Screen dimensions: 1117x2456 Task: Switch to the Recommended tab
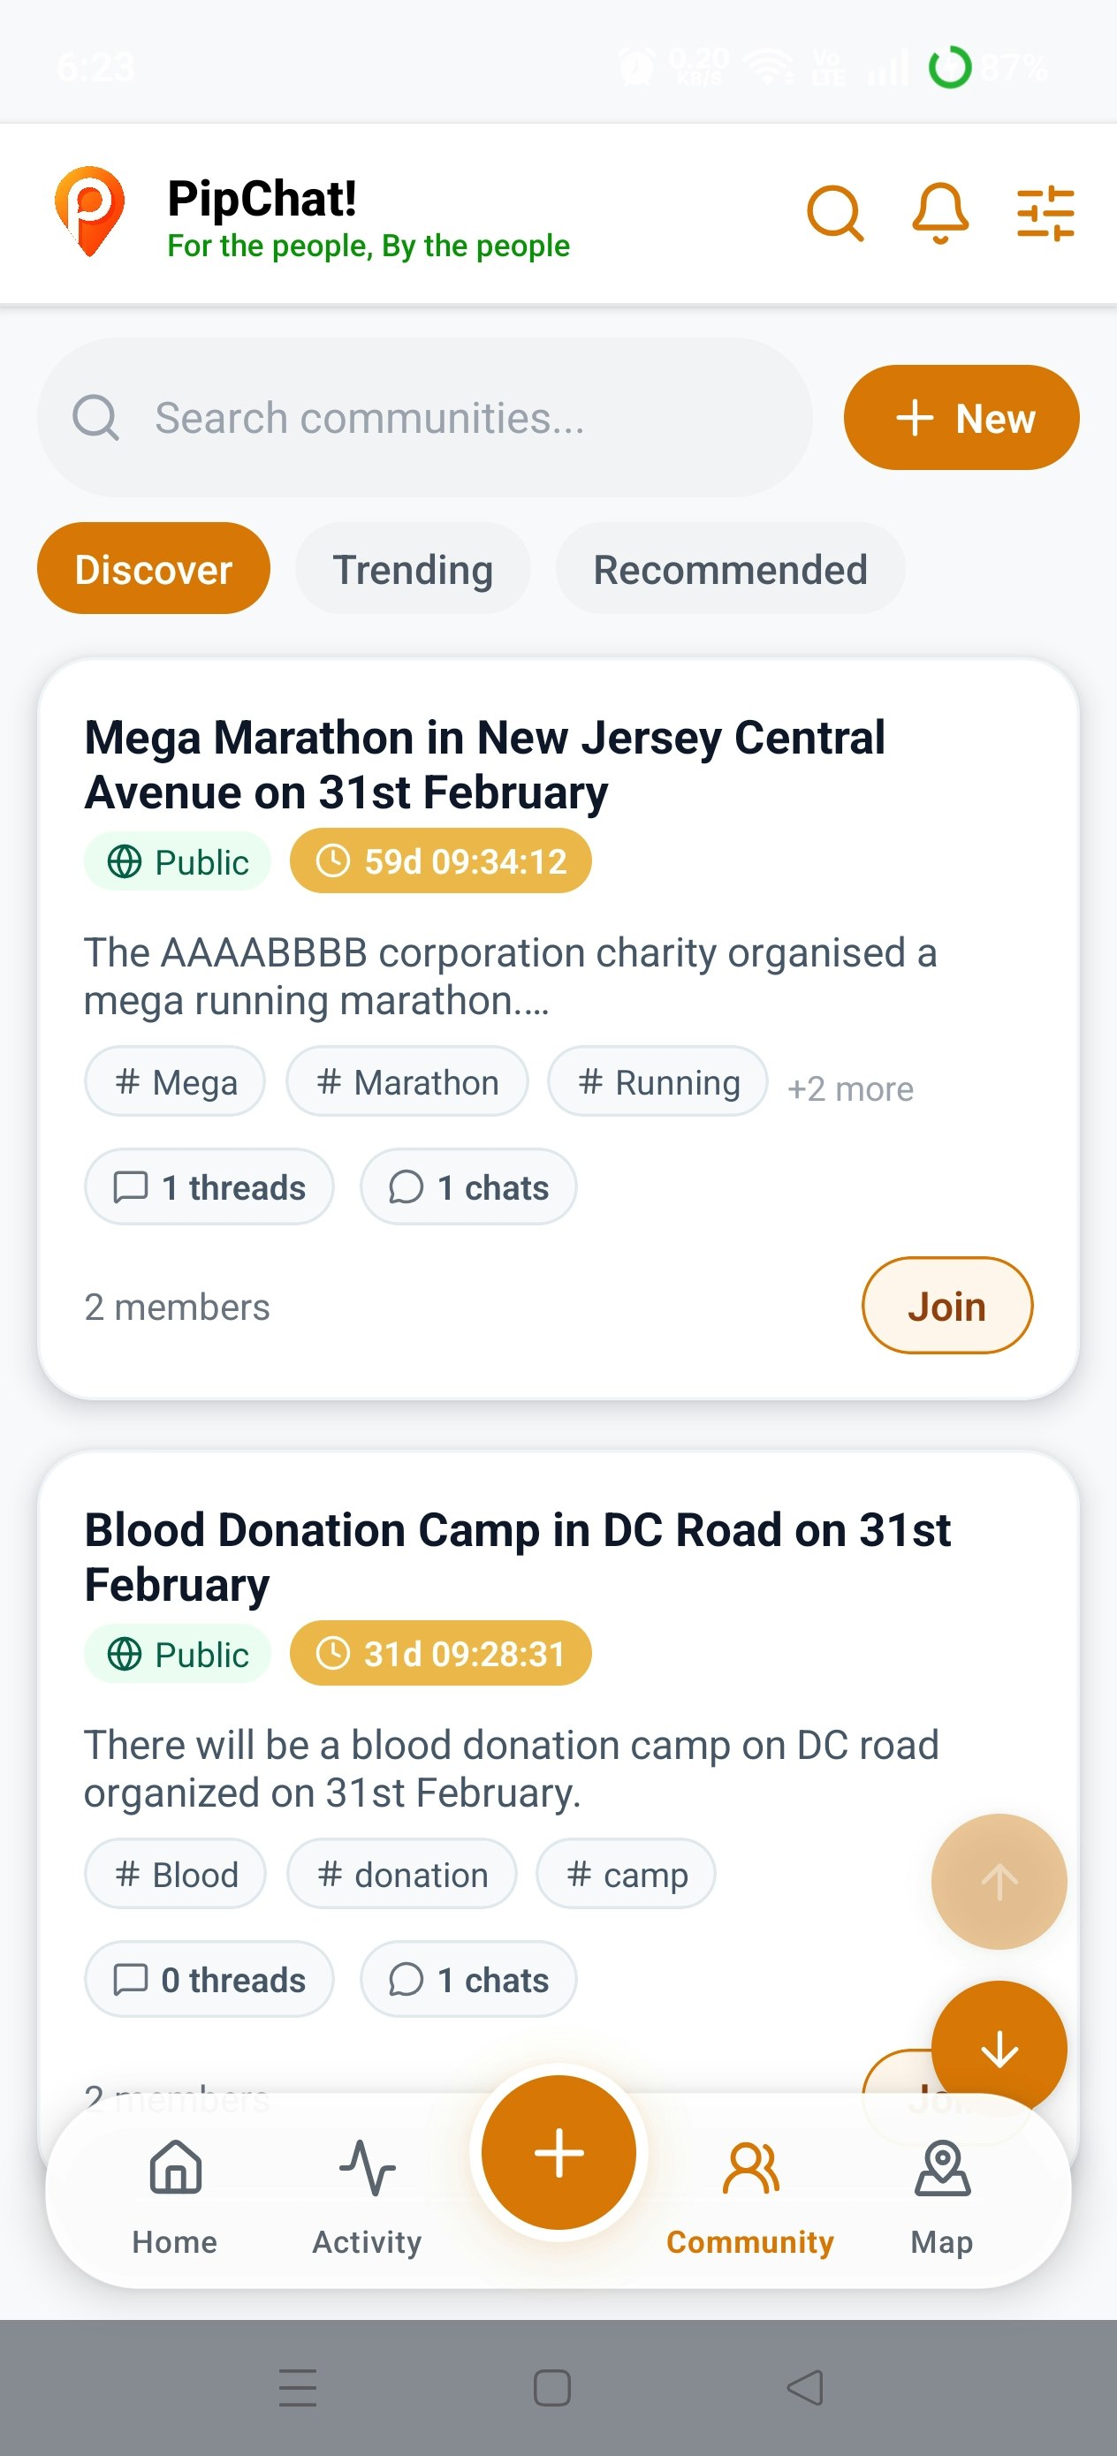[x=730, y=569]
